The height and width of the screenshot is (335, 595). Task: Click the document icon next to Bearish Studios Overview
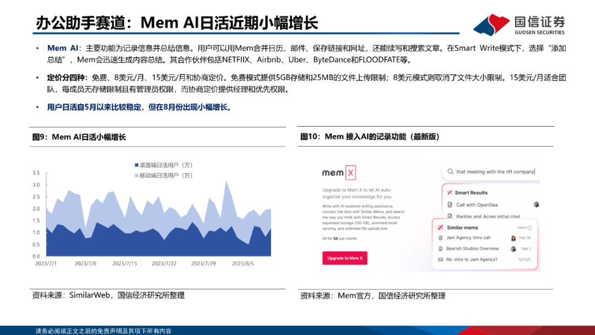click(x=440, y=248)
